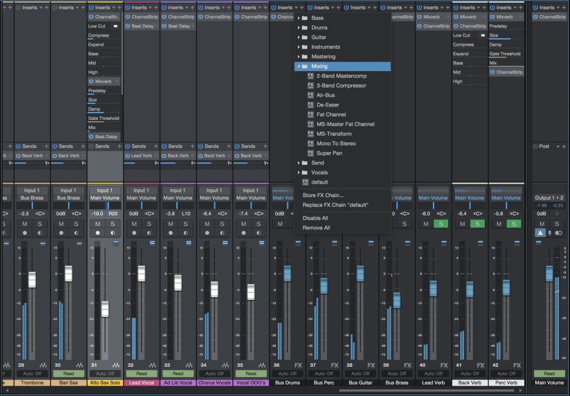This screenshot has height=396, width=570.
Task: Solo the Bari Sax channel
Action: 76,224
